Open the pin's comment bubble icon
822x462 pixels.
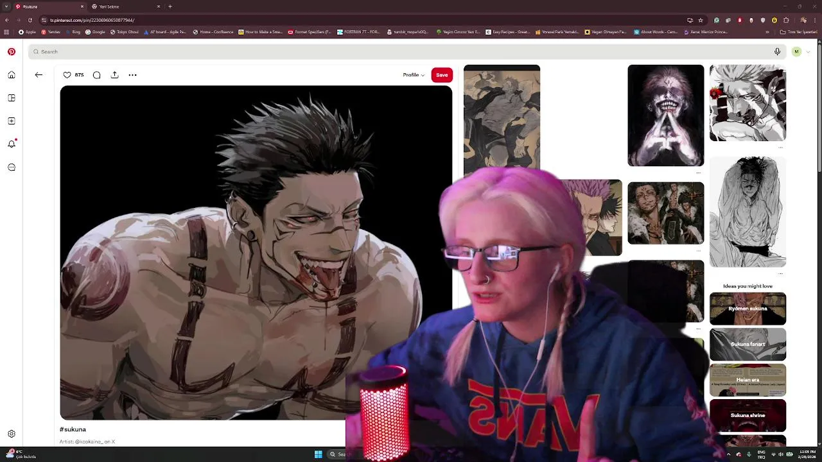pos(96,75)
